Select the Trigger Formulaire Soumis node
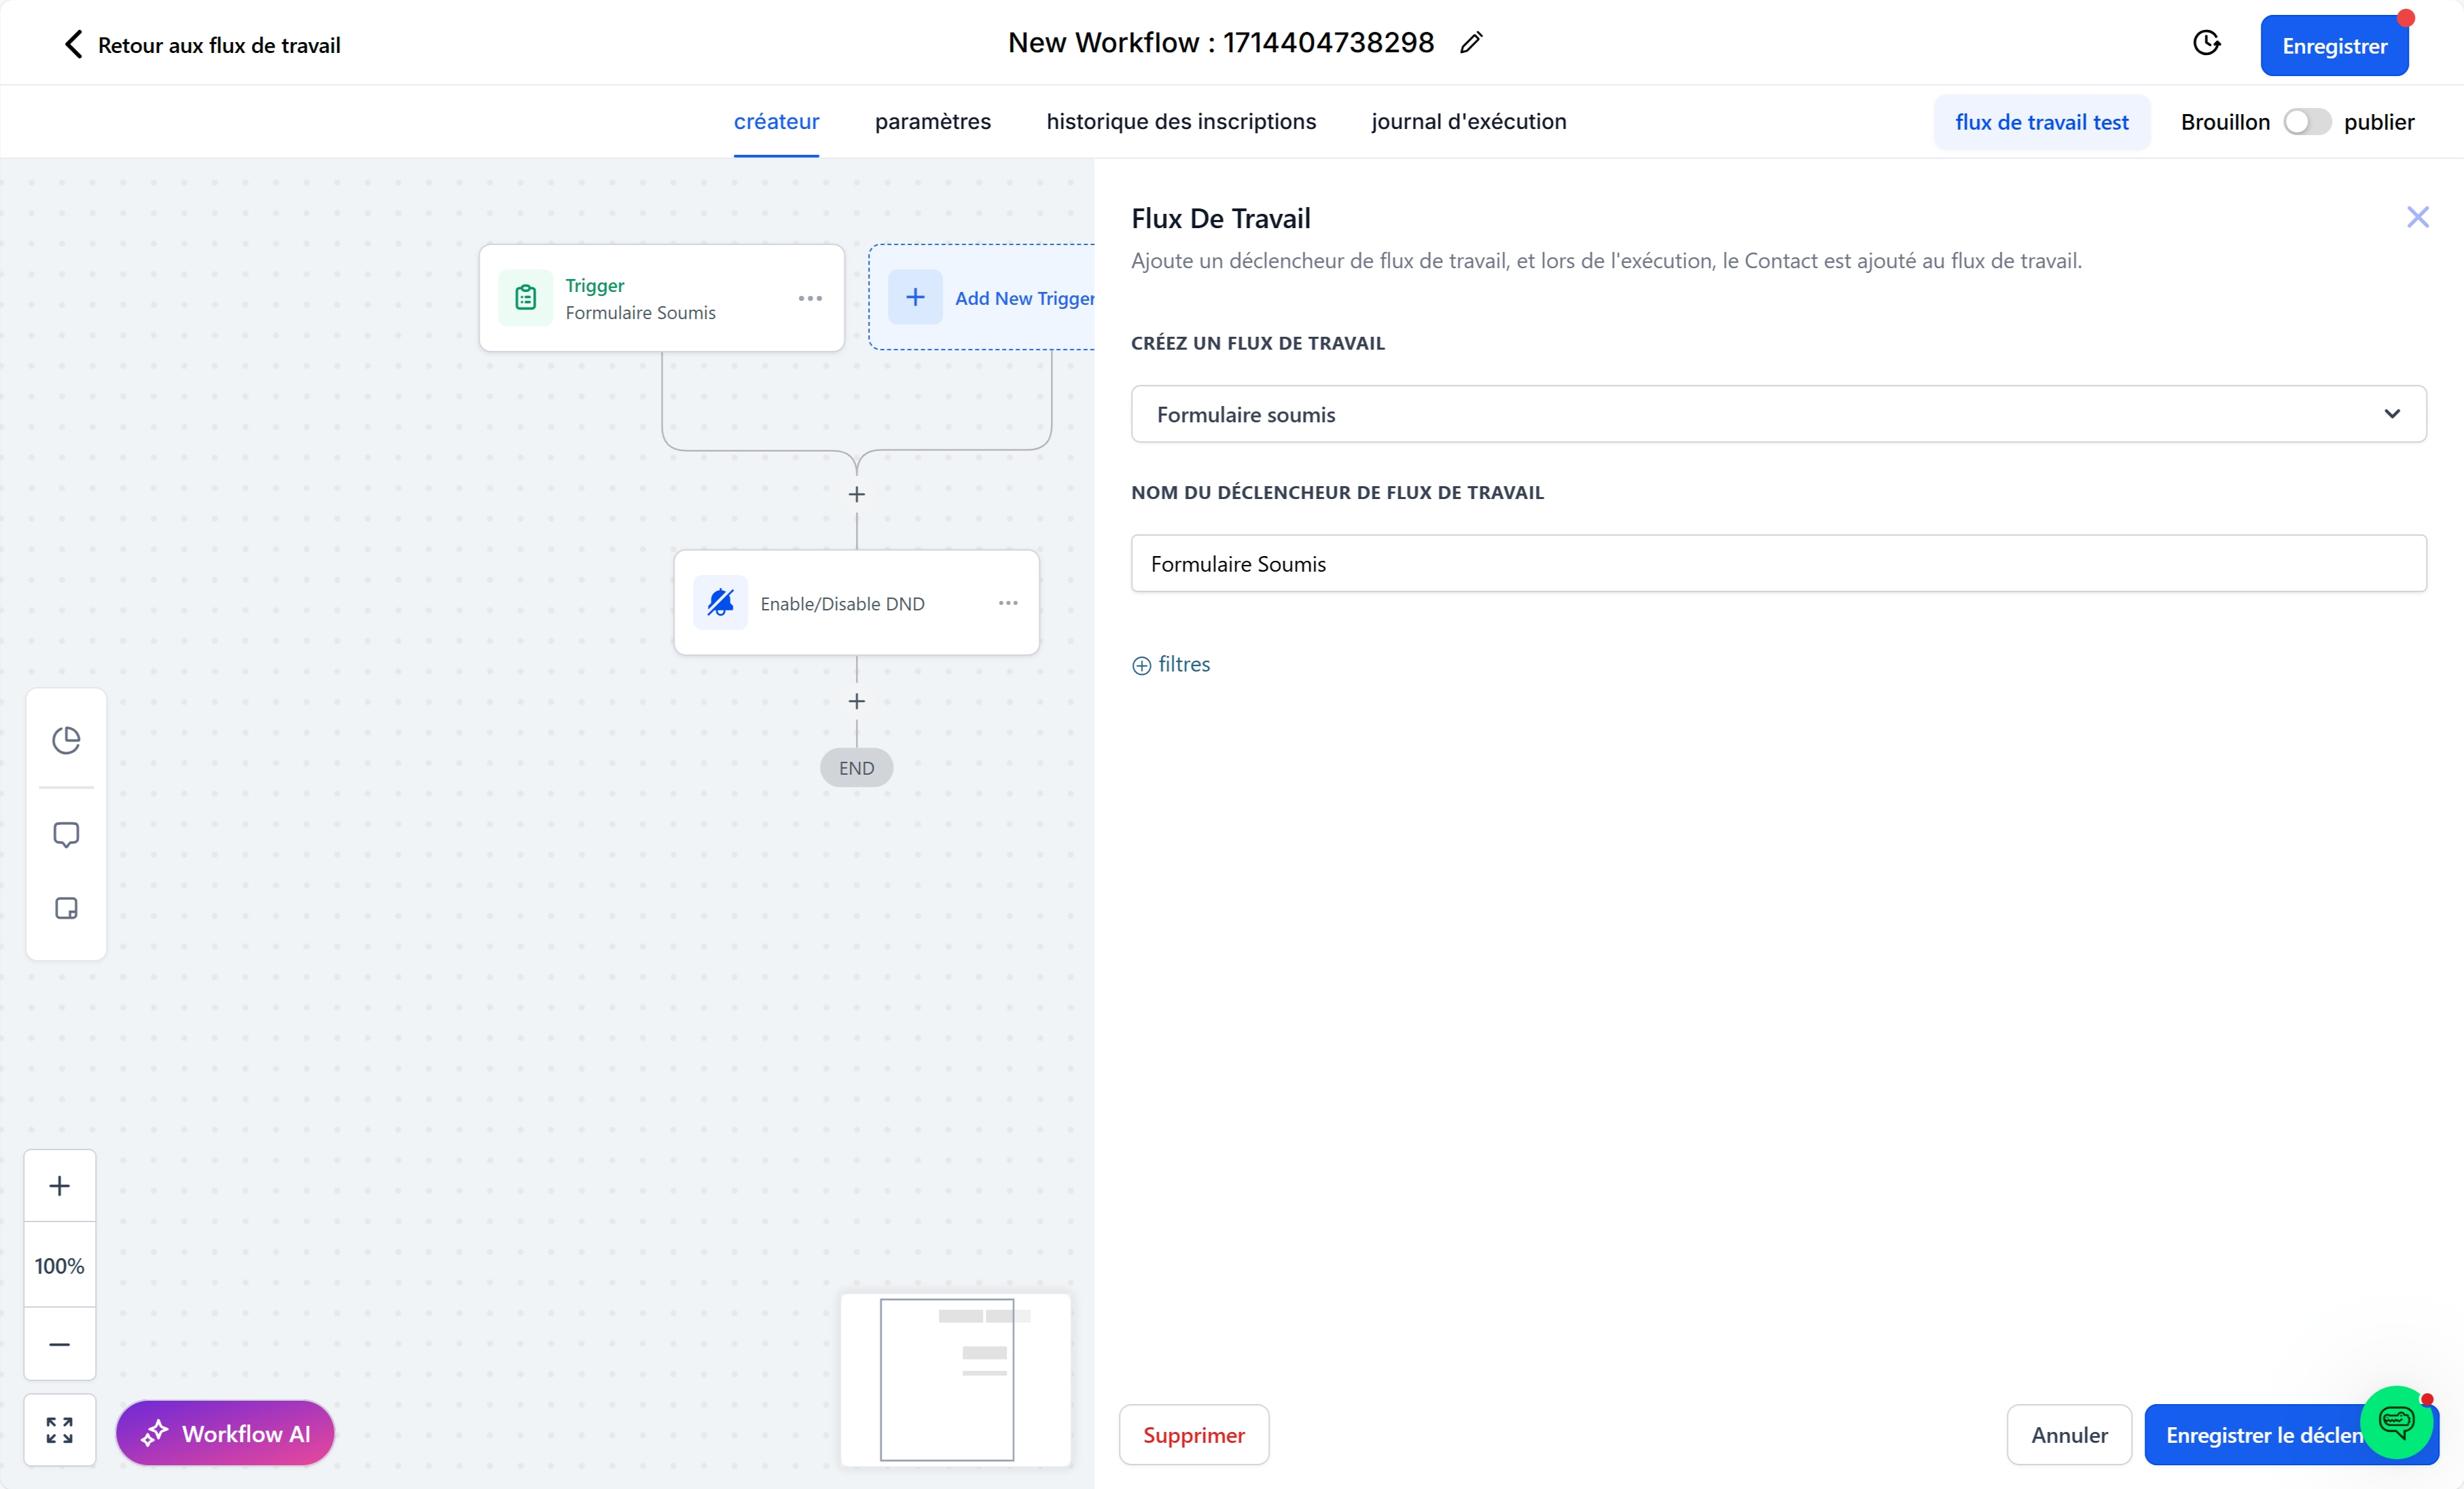Screen dimensions: 2464x1489 [x=661, y=298]
